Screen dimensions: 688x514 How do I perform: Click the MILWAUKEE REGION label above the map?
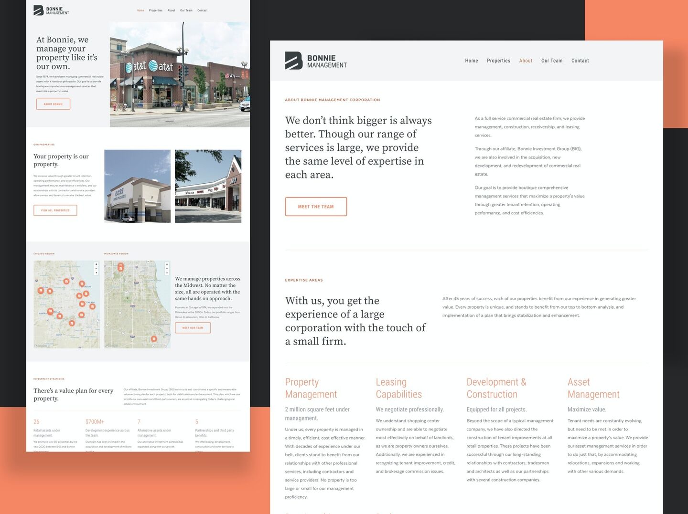point(116,254)
